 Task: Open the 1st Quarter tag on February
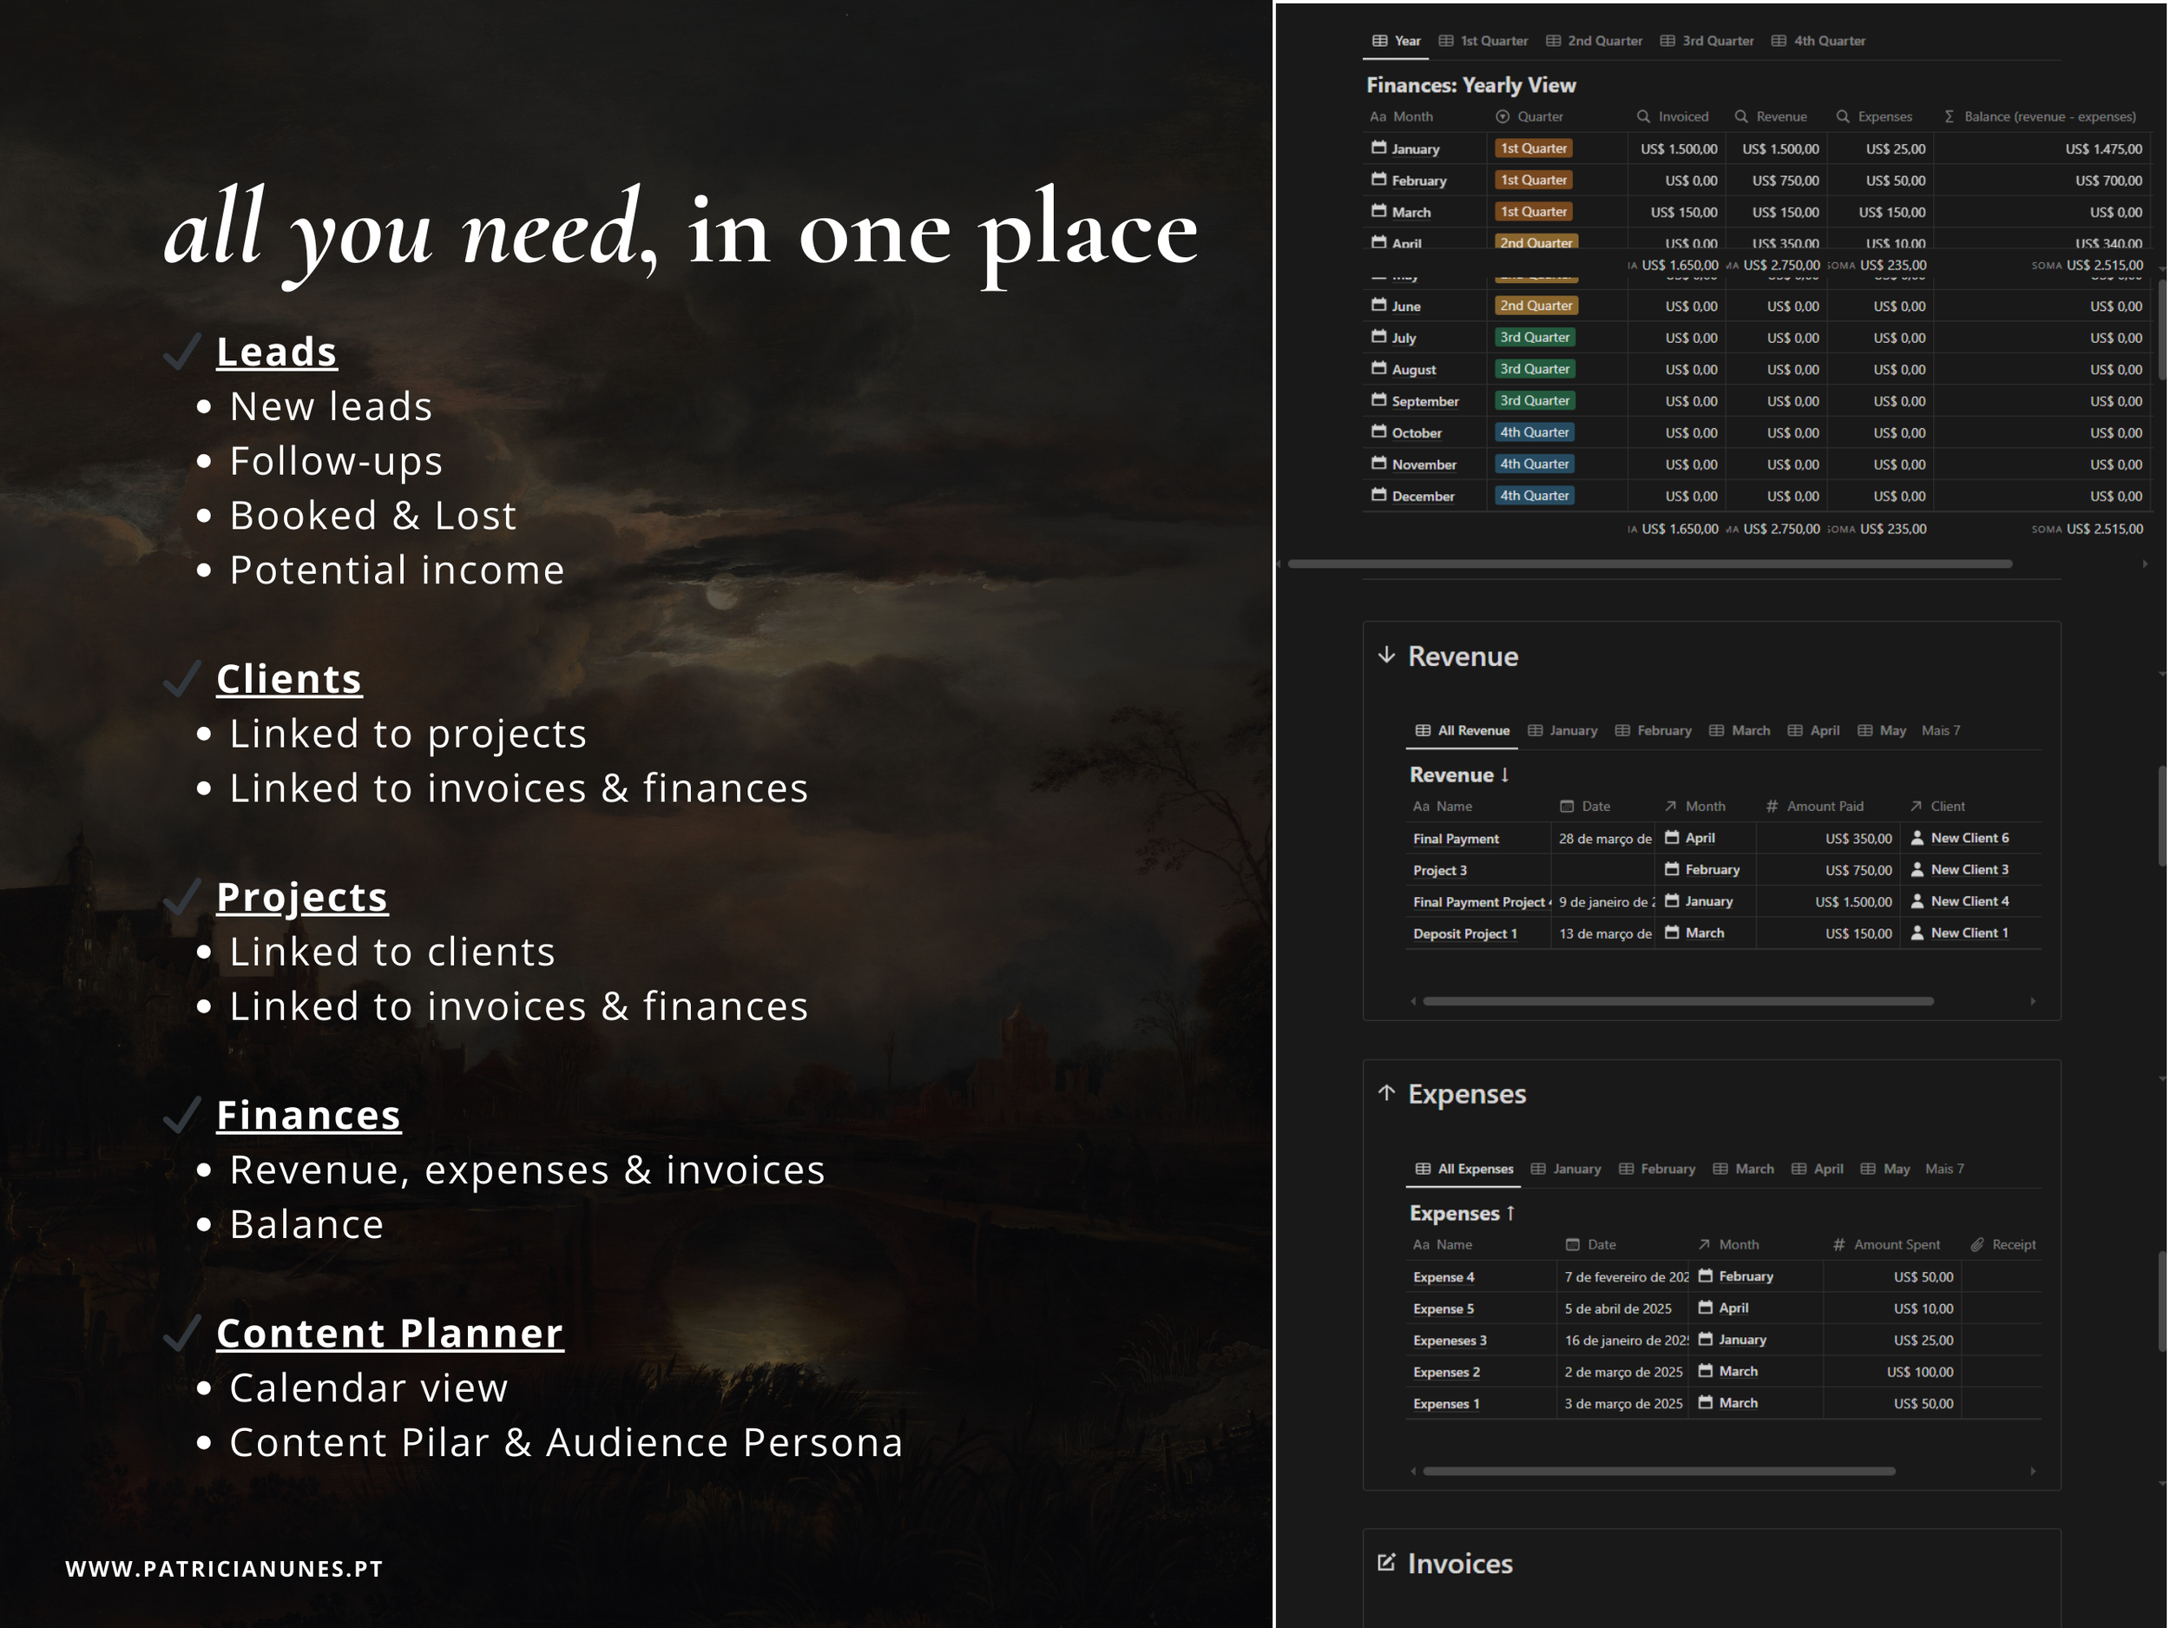point(1534,181)
